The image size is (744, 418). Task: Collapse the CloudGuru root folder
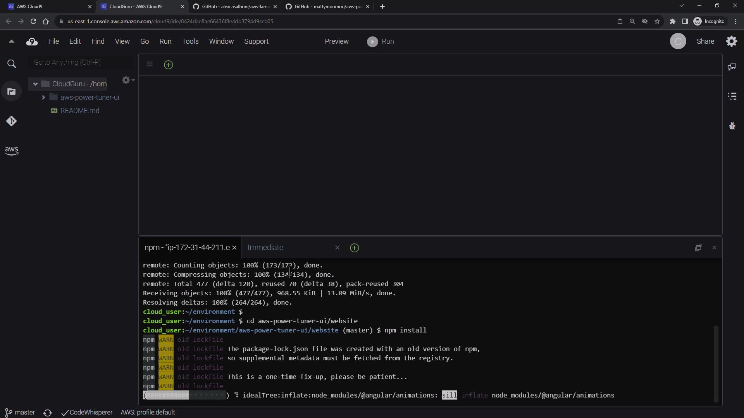[35, 84]
